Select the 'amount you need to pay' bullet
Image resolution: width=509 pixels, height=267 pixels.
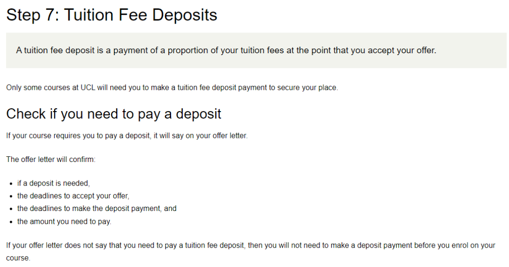[x=64, y=222]
